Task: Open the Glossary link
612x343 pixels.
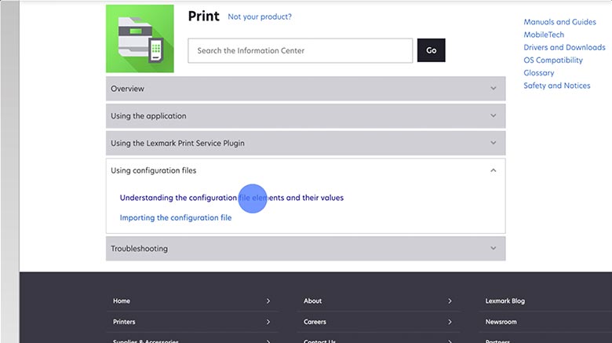Action: point(538,73)
